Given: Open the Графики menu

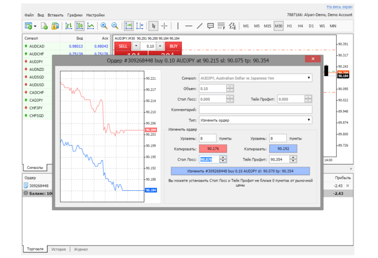Looking at the screenshot, I should pos(75,15).
